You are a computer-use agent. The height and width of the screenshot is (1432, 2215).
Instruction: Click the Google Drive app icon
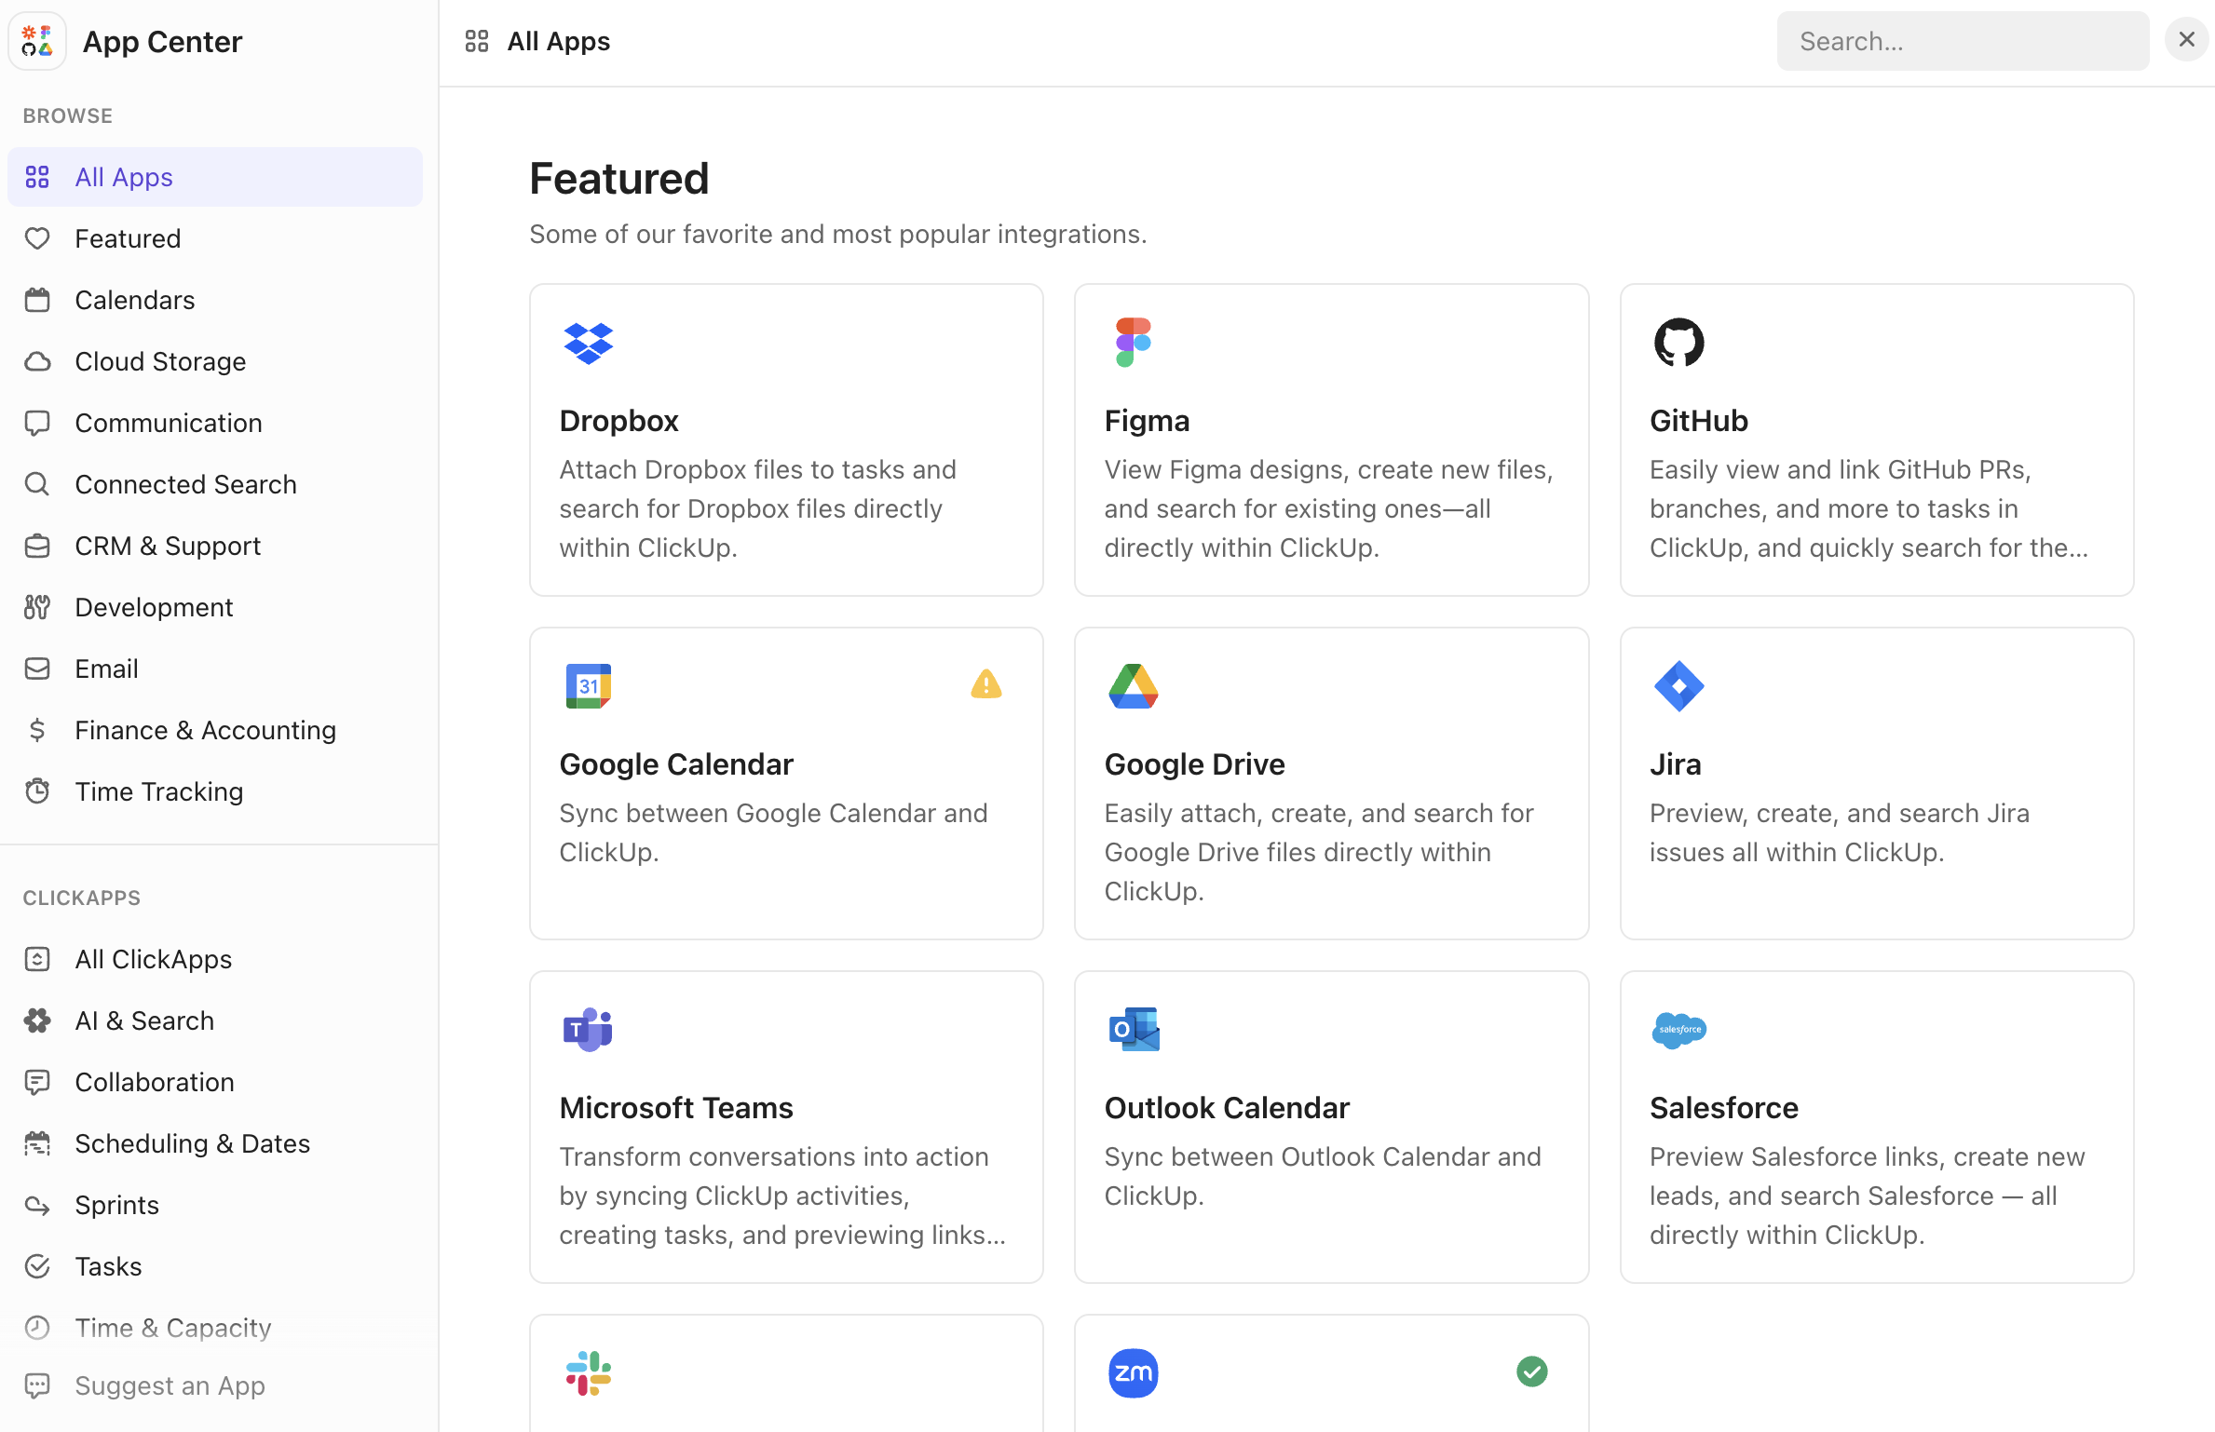tap(1133, 686)
